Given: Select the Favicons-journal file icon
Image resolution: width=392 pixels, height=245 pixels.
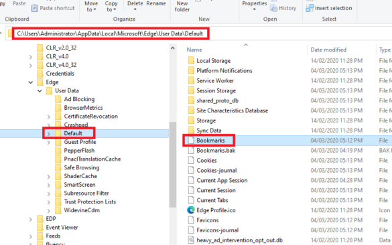Looking at the screenshot, I should [x=191, y=230].
